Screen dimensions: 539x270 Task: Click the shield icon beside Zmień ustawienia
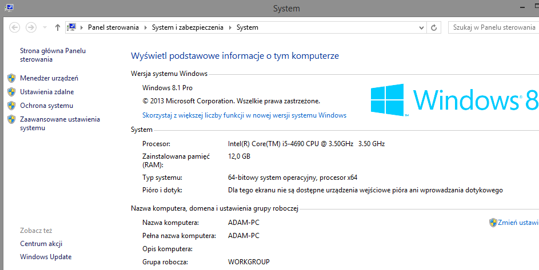coord(493,223)
